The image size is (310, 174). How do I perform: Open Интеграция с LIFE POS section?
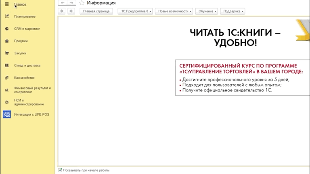31,114
